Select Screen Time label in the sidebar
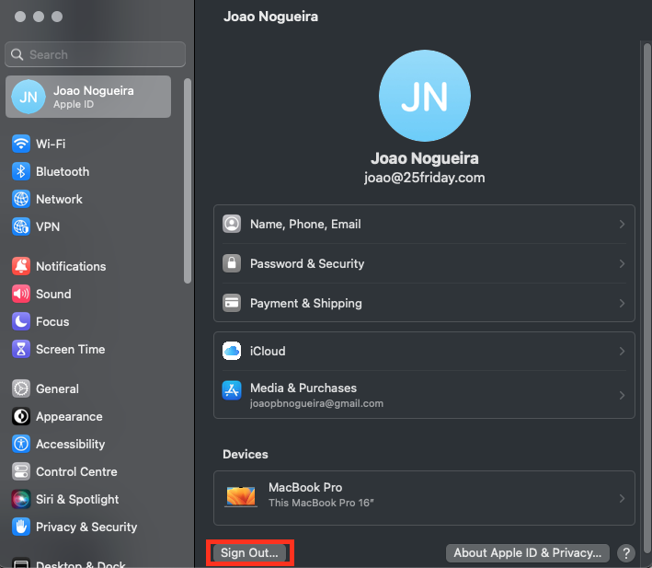The height and width of the screenshot is (568, 652). point(71,349)
